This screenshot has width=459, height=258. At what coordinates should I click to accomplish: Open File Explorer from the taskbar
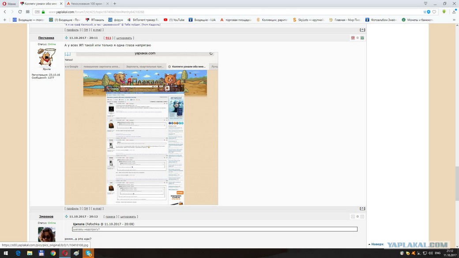[x=30, y=253]
